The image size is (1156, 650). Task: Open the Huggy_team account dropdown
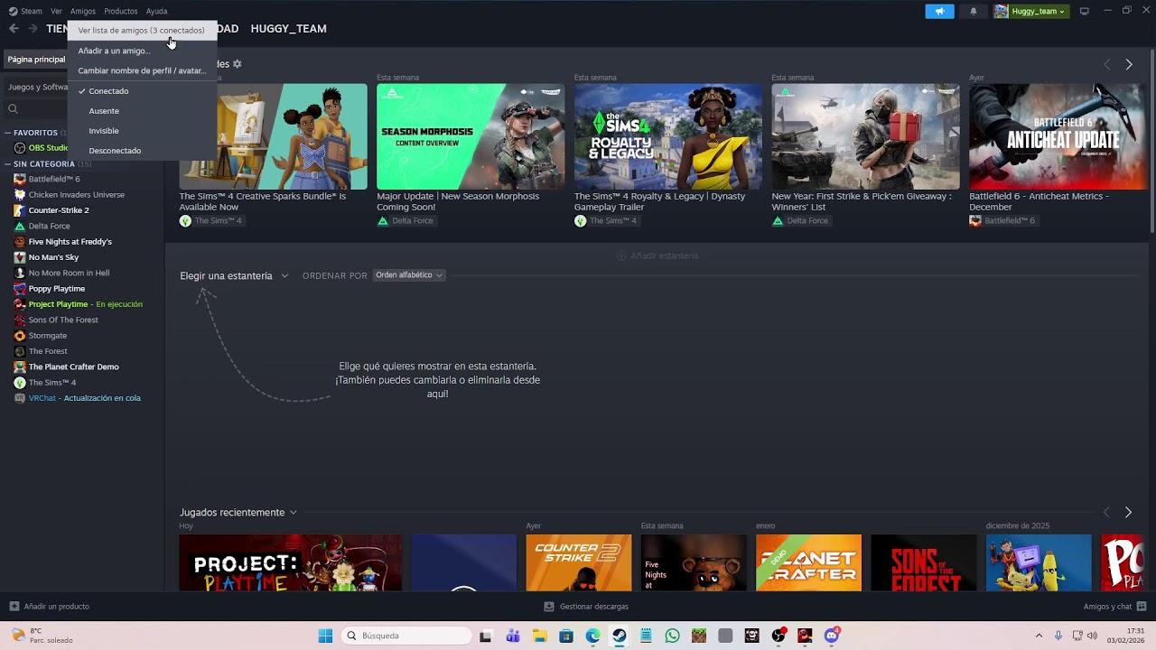point(1030,11)
